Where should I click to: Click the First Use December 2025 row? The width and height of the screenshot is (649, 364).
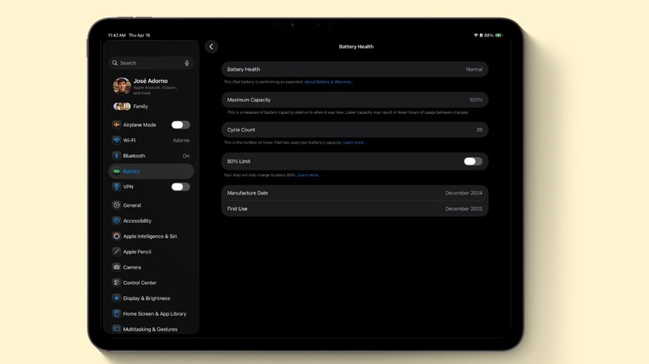tap(354, 209)
